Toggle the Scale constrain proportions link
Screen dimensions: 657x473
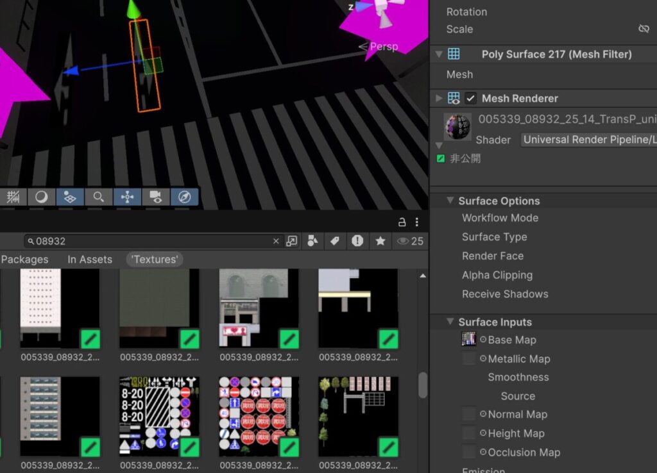tap(644, 29)
